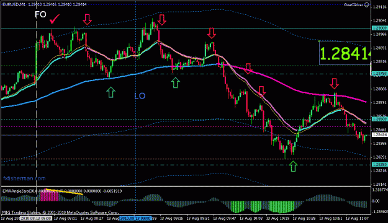Click the pink histogram bars in EMAAngleZero

pos(50,196)
